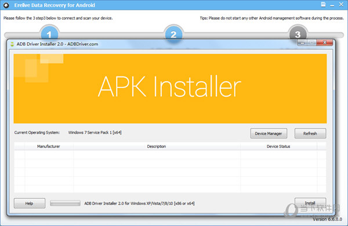This screenshot has width=348, height=226.
Task: Click the "Version 6.6.0.0" text
Action: click(x=327, y=219)
